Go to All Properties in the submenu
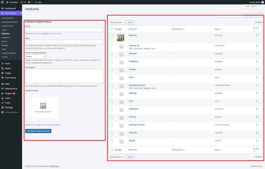Image resolution: width=265 pixels, height=169 pixels. [7, 18]
